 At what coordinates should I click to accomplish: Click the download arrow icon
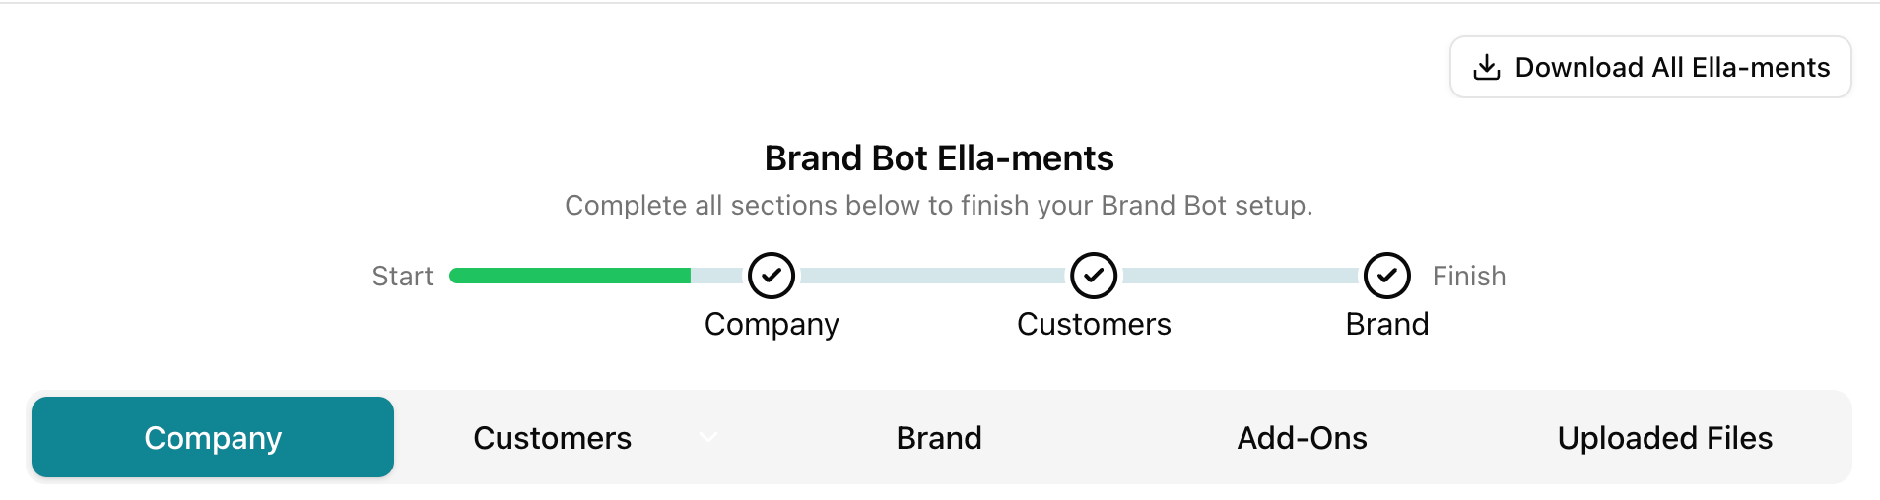[1486, 67]
